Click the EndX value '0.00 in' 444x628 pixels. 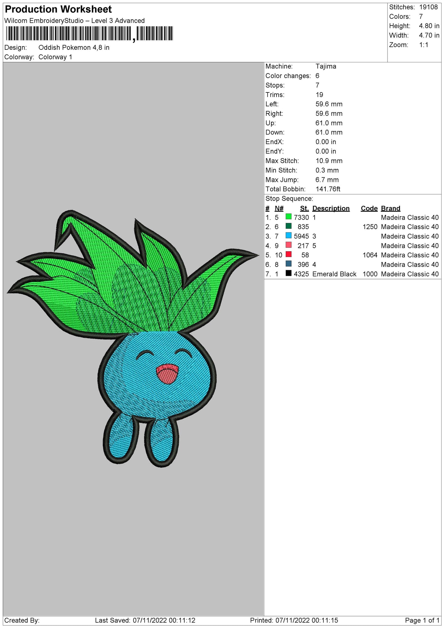tap(326, 142)
